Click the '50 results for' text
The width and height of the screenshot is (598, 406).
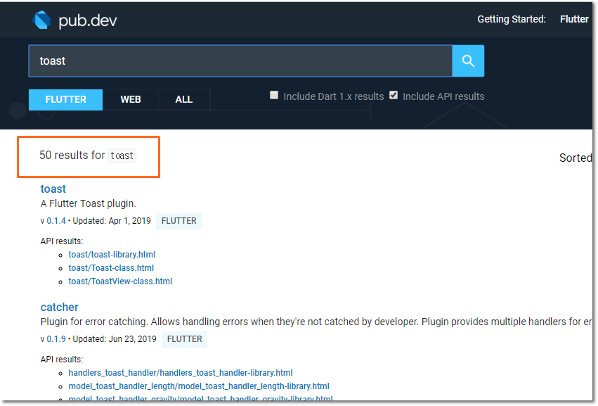pos(72,155)
